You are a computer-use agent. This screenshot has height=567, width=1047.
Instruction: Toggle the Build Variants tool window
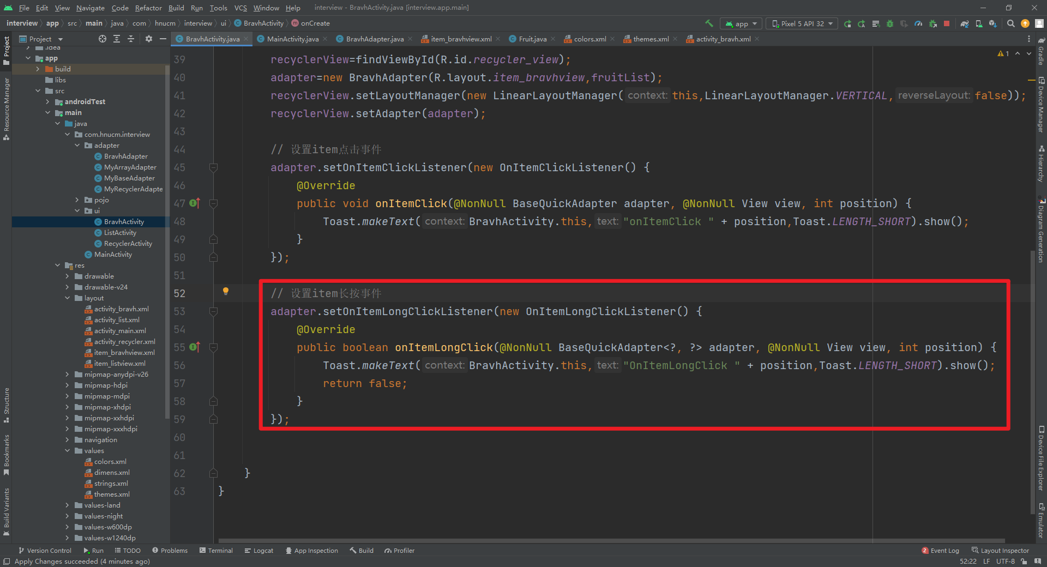pyautogui.click(x=7, y=511)
